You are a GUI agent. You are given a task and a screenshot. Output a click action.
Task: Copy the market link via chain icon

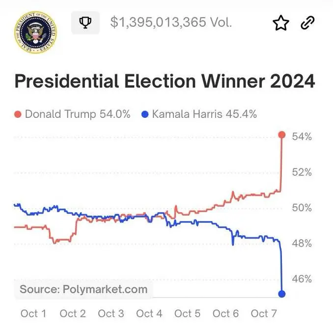308,23
